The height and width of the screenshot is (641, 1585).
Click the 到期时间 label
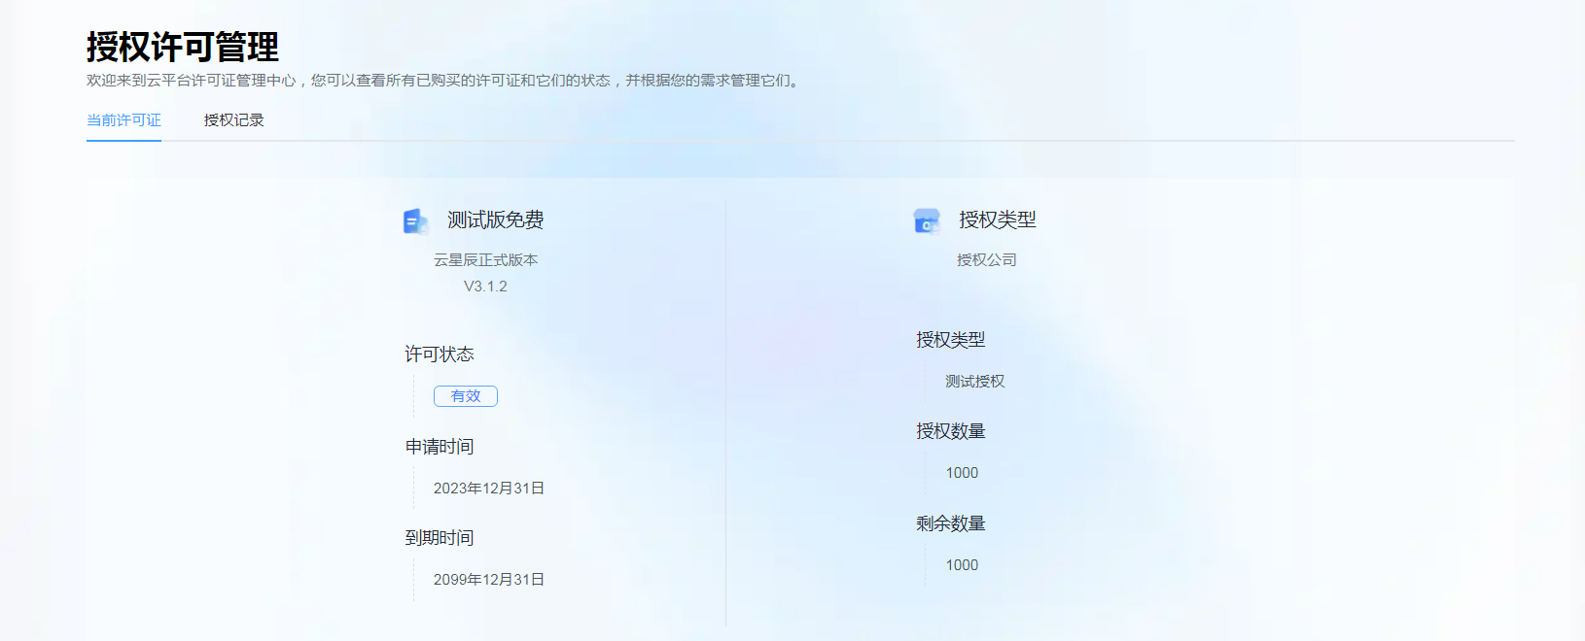tap(440, 538)
